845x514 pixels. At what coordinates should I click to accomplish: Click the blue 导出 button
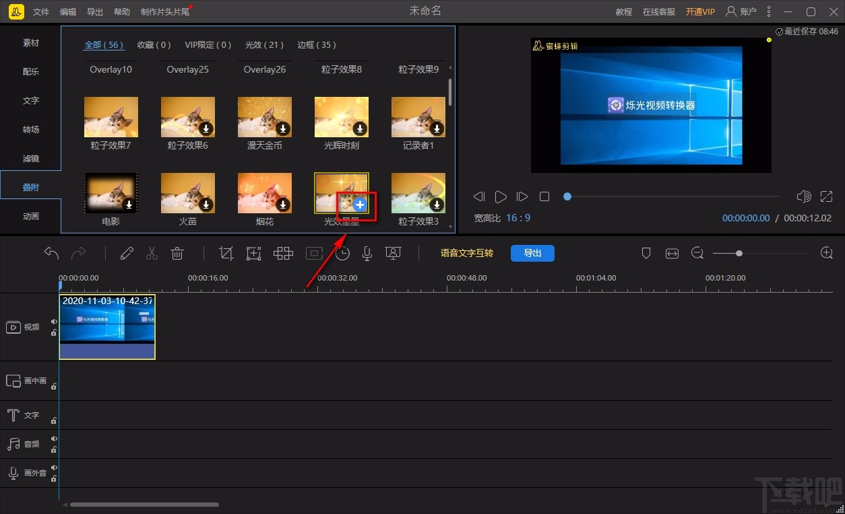532,253
